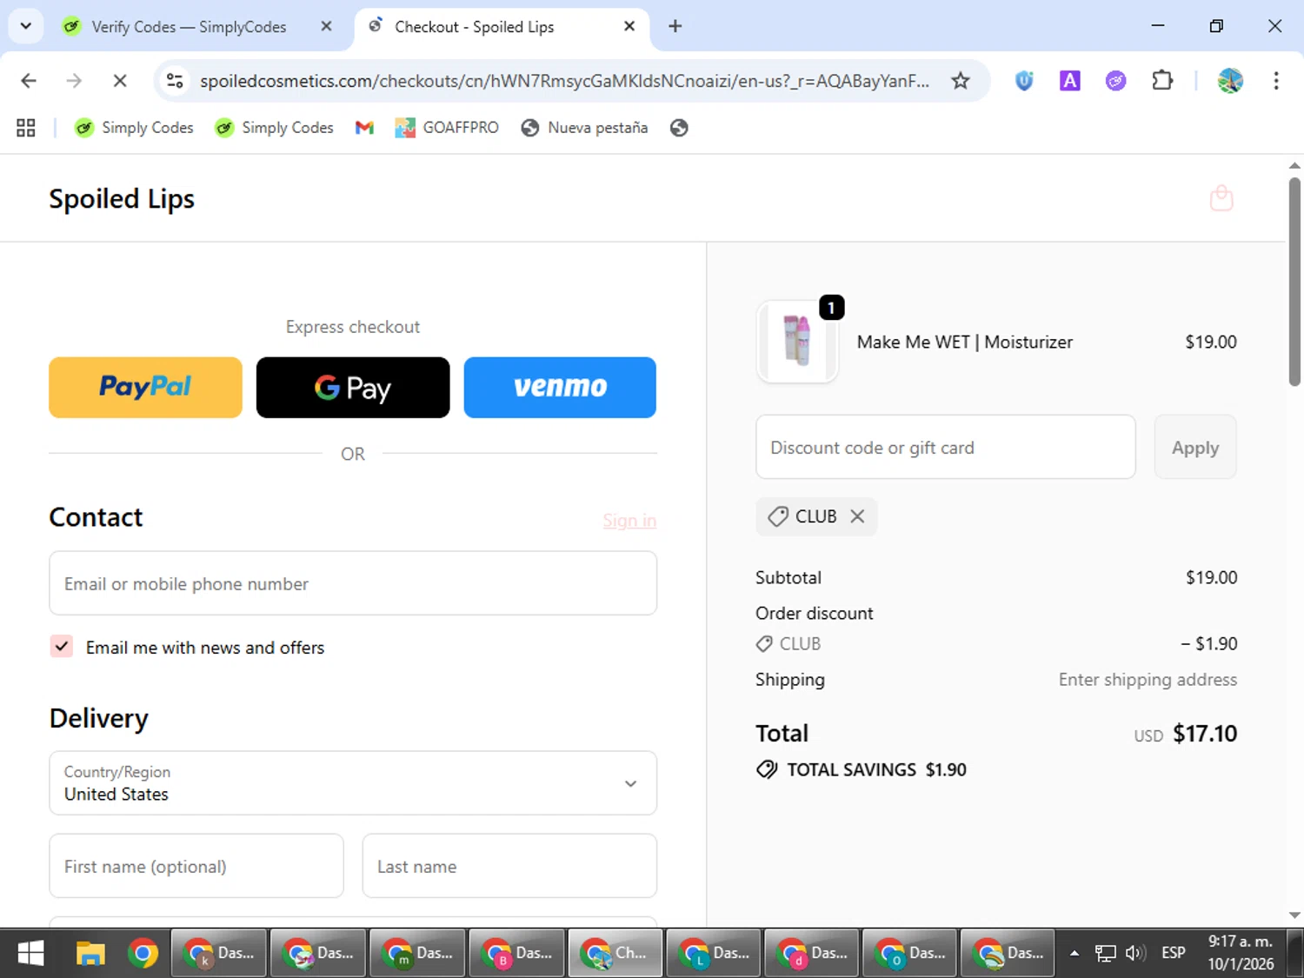
Task: Open File Explorer from taskbar
Action: pyautogui.click(x=90, y=954)
